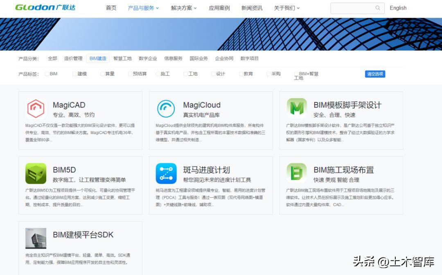The image size is (442, 275).
Task: Open the BIM建模平台SDK building thumbnail
Action: [x=36, y=238]
